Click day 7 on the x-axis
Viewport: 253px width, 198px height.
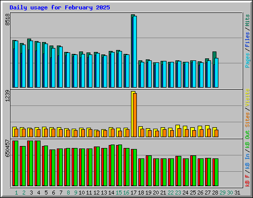point(61,193)
